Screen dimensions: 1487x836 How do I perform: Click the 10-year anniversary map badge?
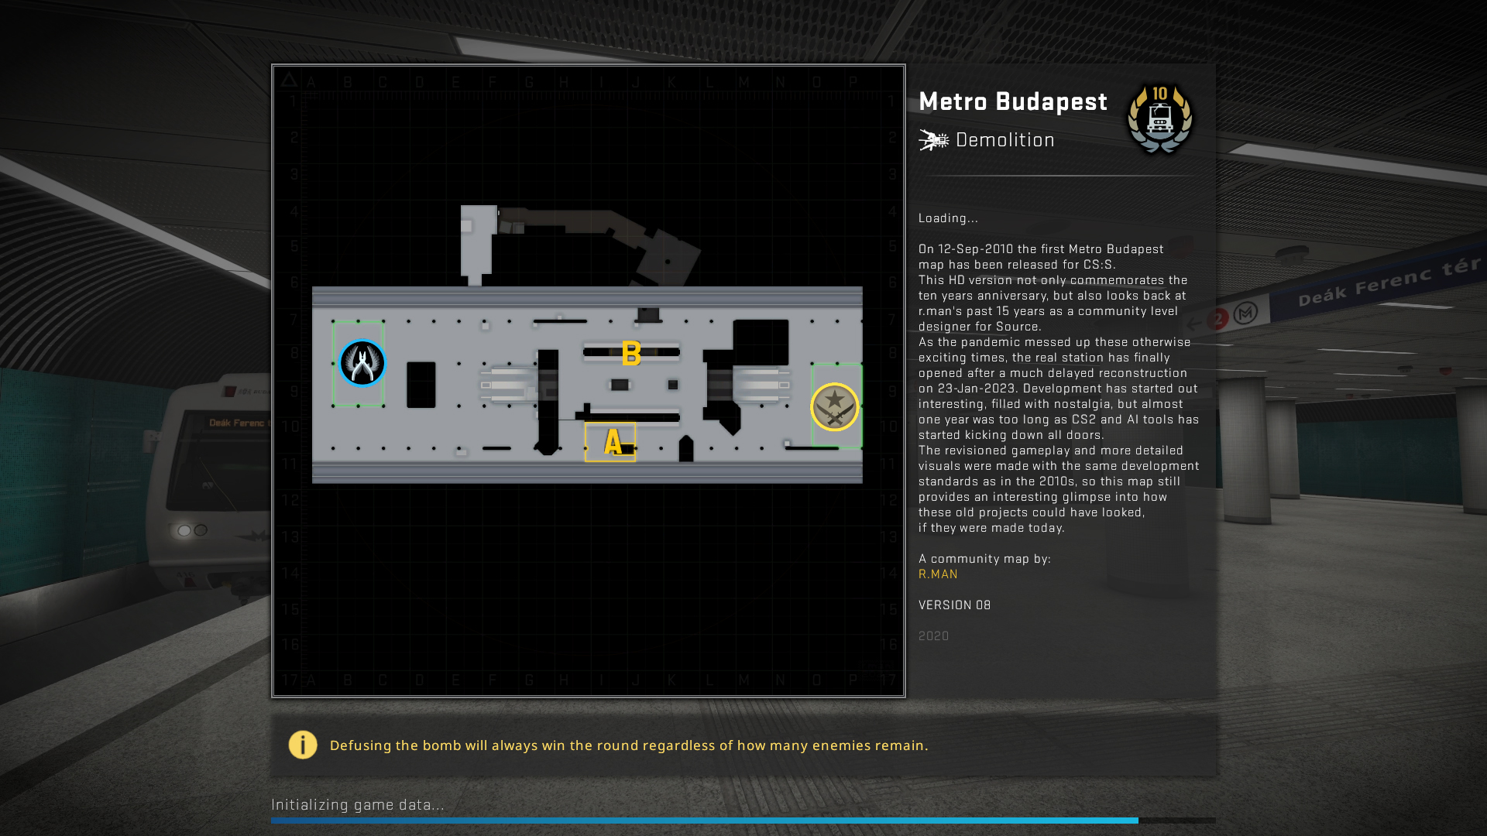click(1159, 118)
